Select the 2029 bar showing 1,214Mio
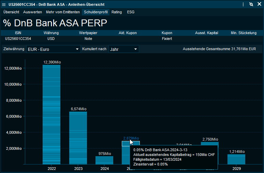This screenshot has width=264, height=173. [x=236, y=159]
